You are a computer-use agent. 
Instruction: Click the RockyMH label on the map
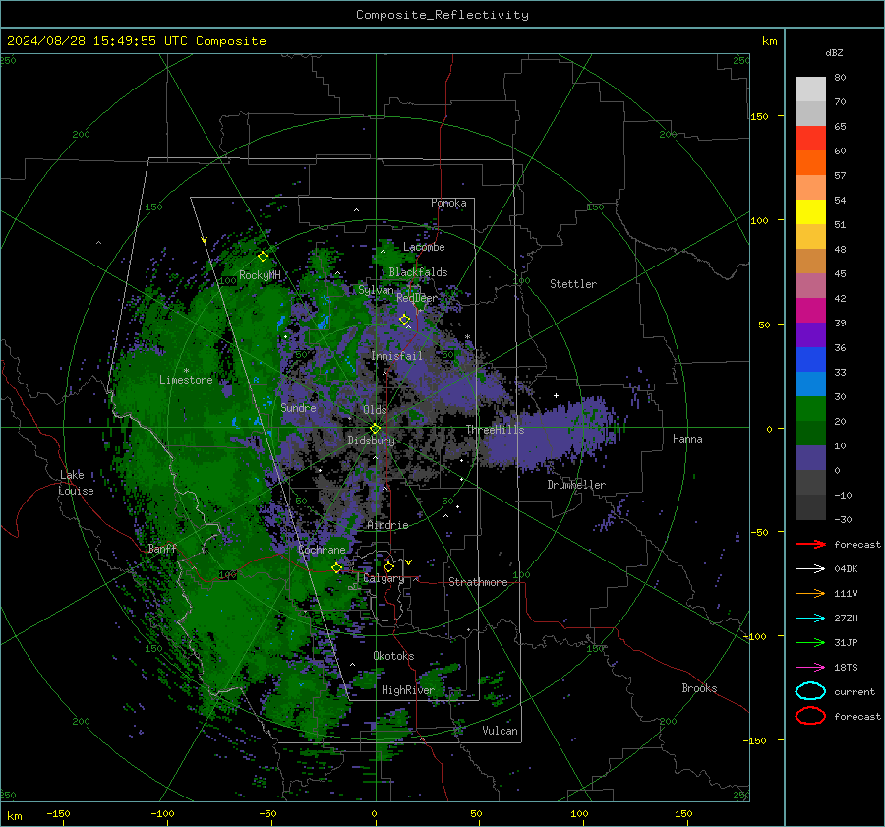click(260, 275)
